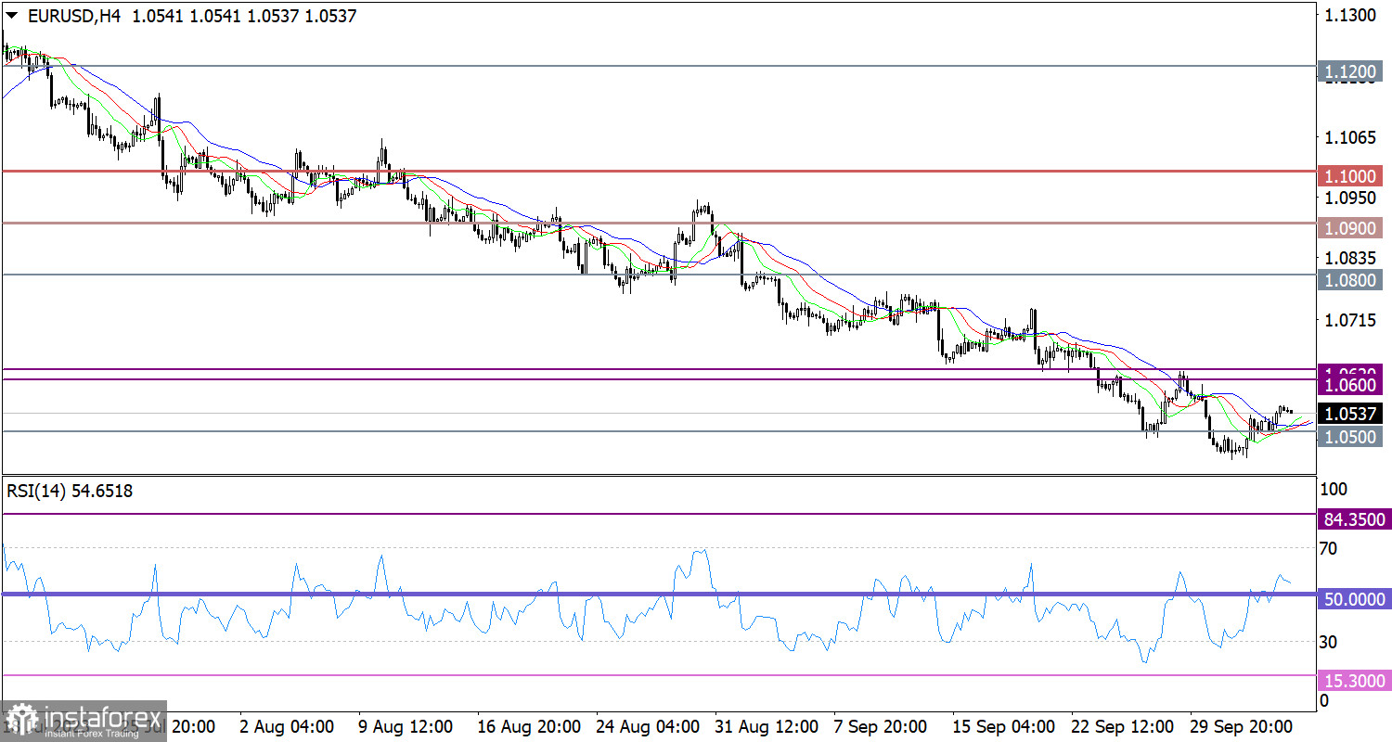Click the RSI(14) 54.6518 indicator label
1392x742 pixels.
(x=70, y=492)
